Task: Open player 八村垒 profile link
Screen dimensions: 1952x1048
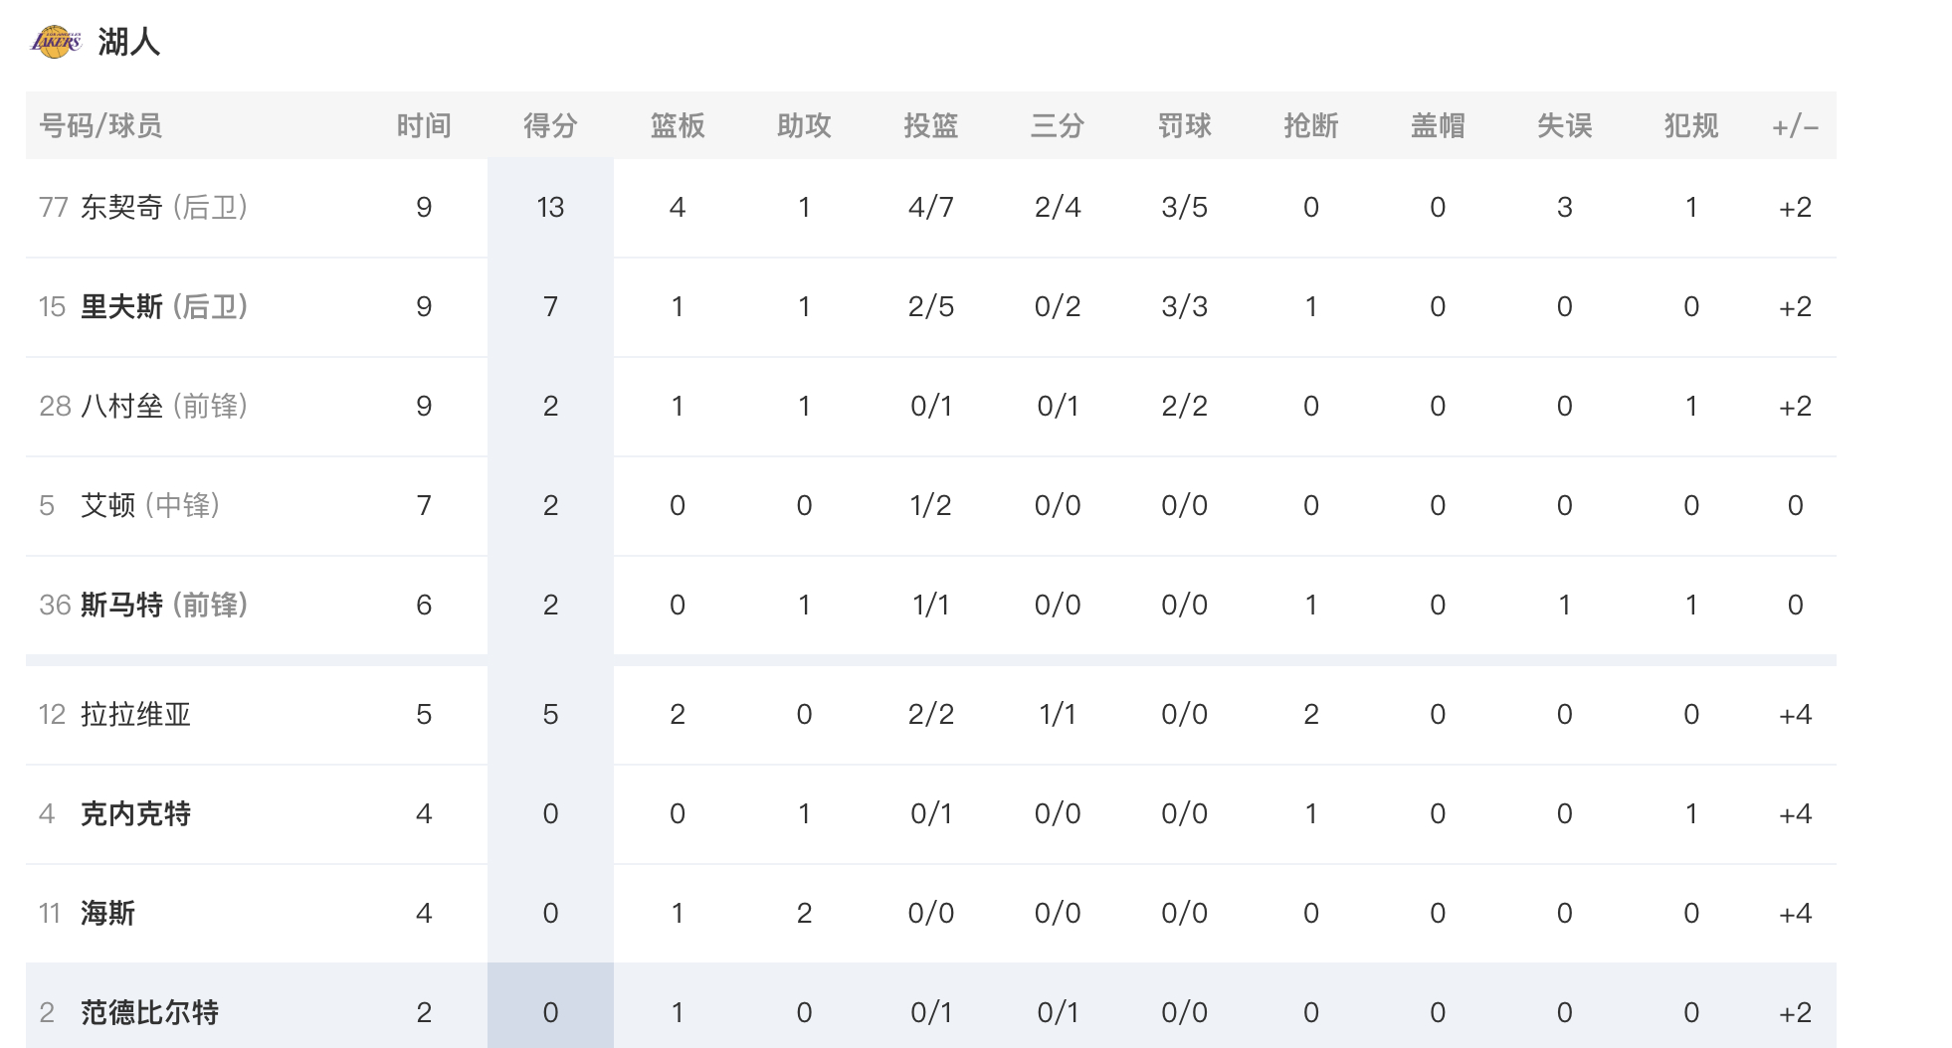Action: 121,406
